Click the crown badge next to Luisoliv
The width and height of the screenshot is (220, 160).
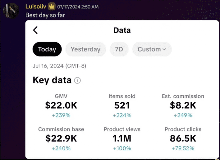(x=52, y=7)
